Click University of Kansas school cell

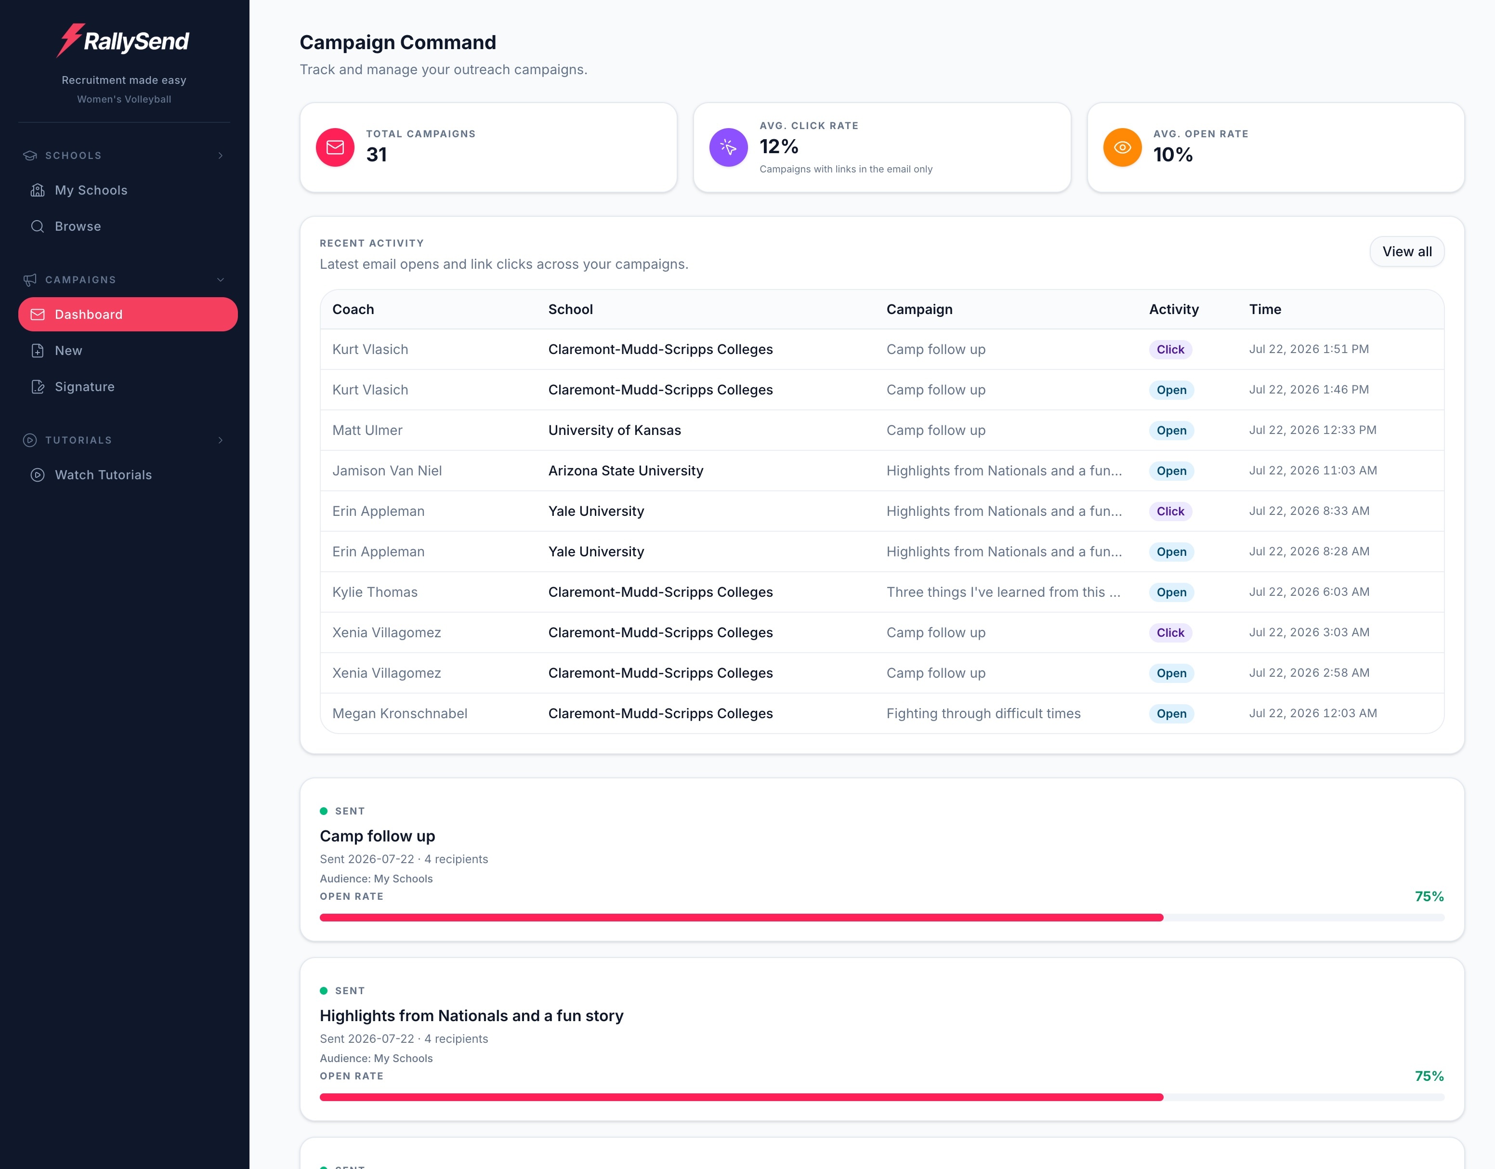[614, 431]
